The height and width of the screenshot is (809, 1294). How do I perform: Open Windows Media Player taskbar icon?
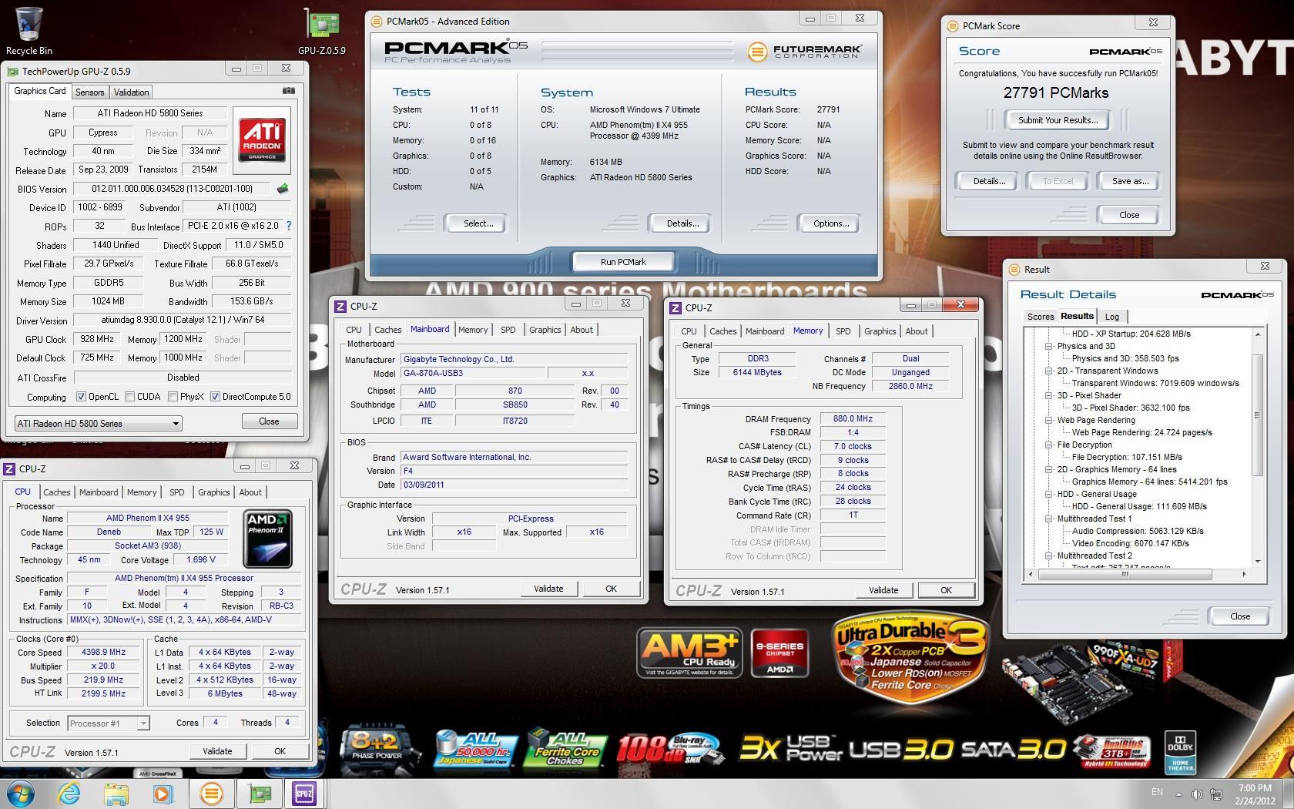point(163,793)
